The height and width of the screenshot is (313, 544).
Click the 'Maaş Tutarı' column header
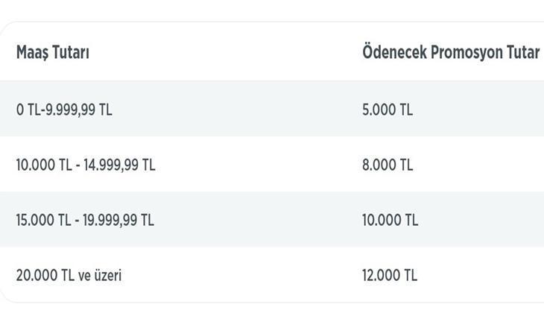click(53, 53)
